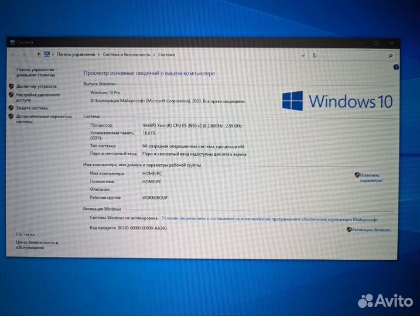Close the System window

coord(392,43)
